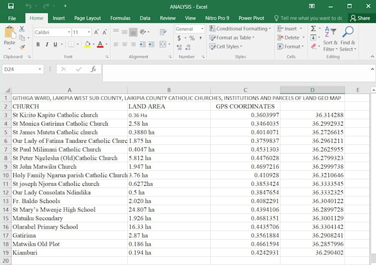The image size is (376, 265).
Task: Click the Save icon in the title bar
Action: pyautogui.click(x=12, y=6)
